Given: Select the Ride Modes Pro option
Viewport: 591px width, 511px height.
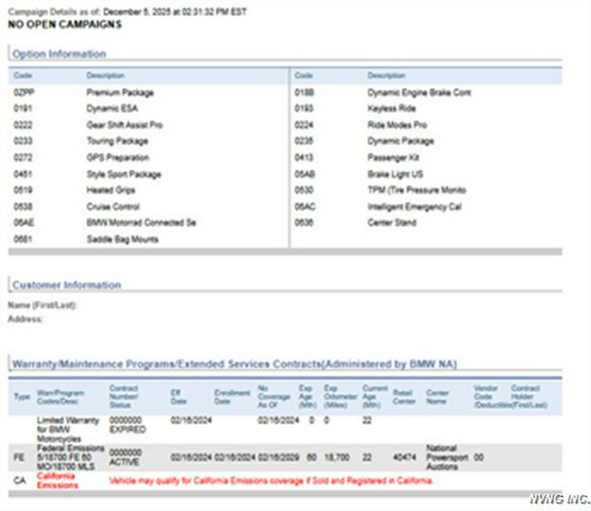Looking at the screenshot, I should (397, 125).
